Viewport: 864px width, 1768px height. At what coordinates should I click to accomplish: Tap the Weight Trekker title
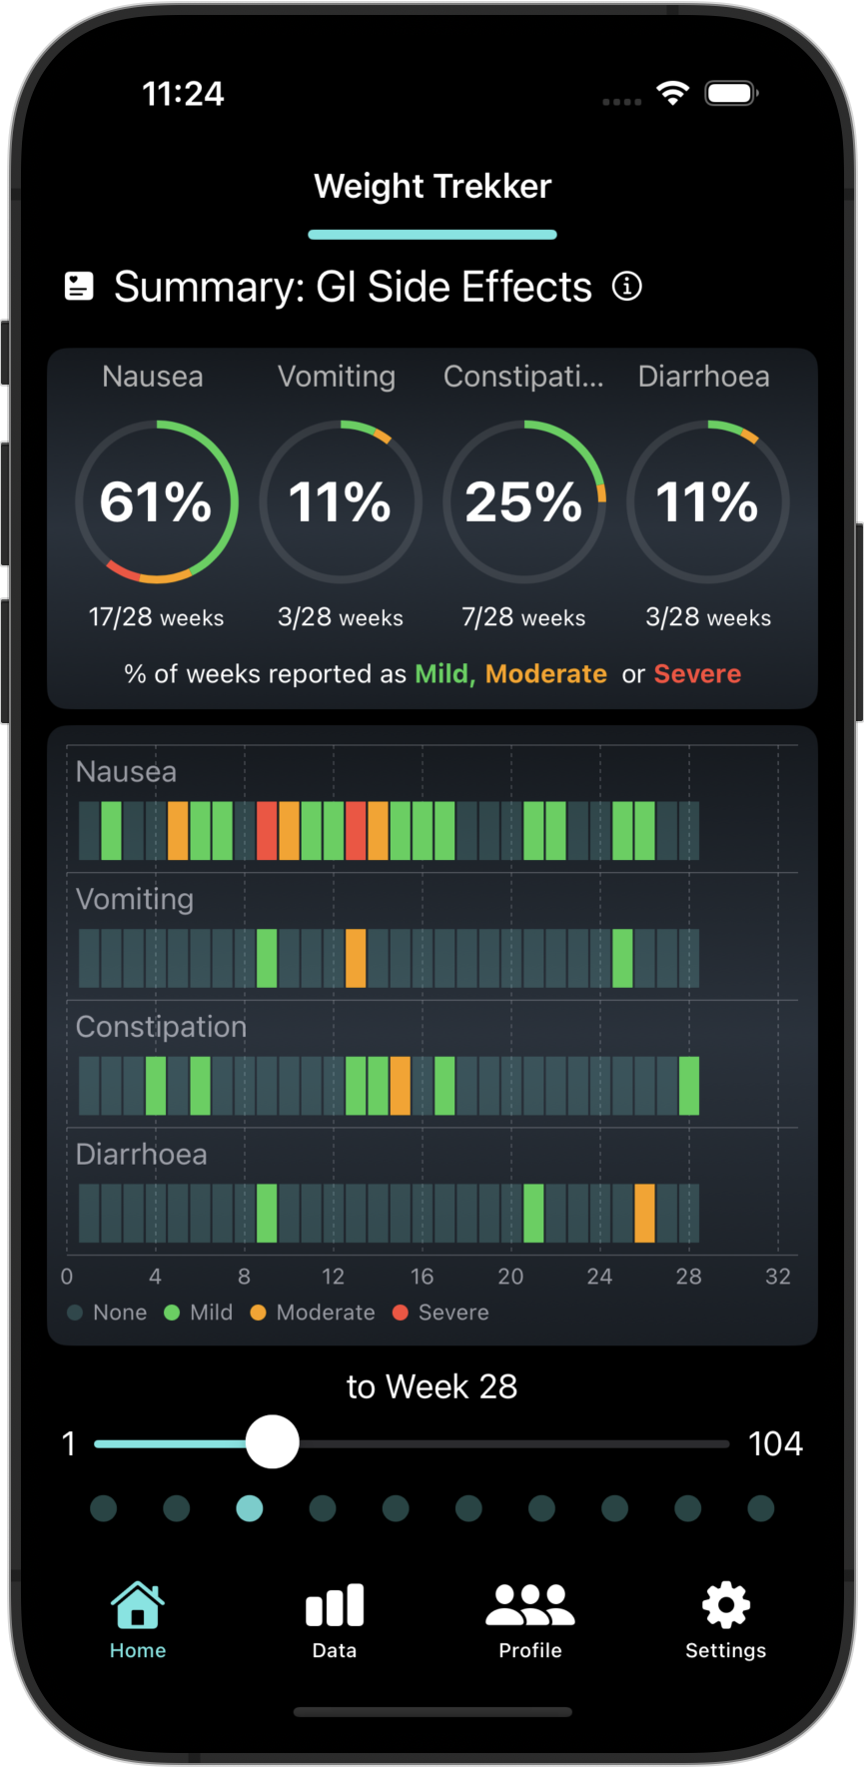pos(432,187)
